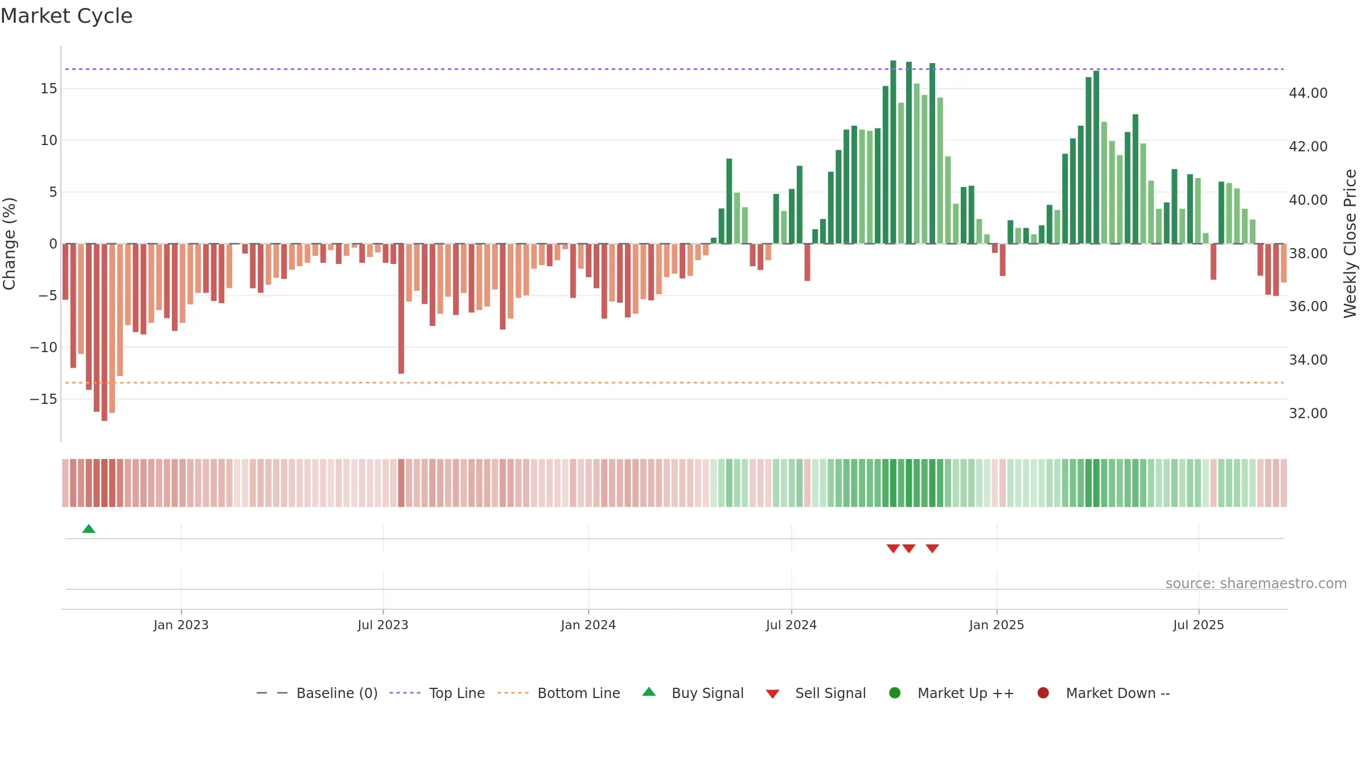Click the first red sell signal triangle
The image size is (1366, 768).
[893, 548]
